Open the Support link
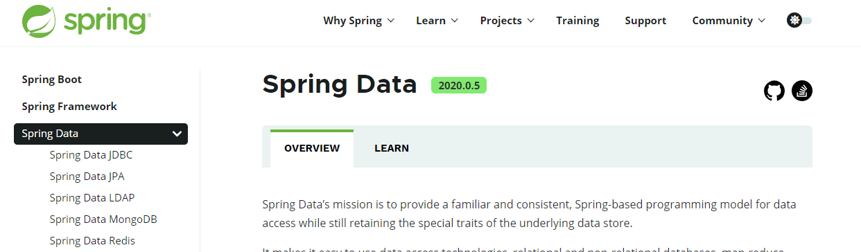Viewport: 861px width, 252px height. 645,21
